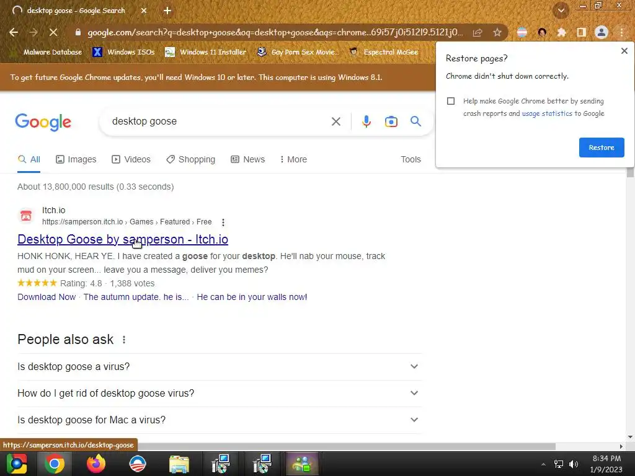The height and width of the screenshot is (476, 635).
Task: Open the usage statistics link
Action: click(x=547, y=114)
